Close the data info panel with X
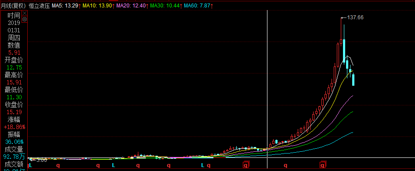The width and height of the screenshot is (415, 171). [25, 13]
